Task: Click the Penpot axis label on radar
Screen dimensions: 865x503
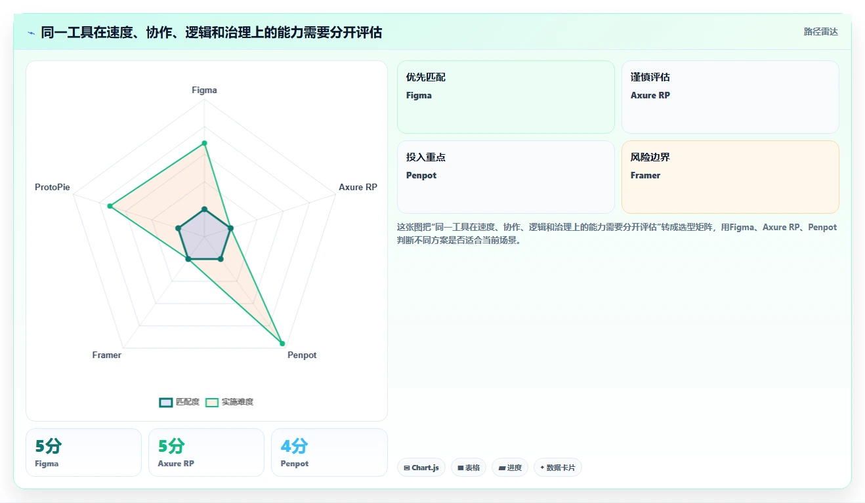Action: point(302,355)
